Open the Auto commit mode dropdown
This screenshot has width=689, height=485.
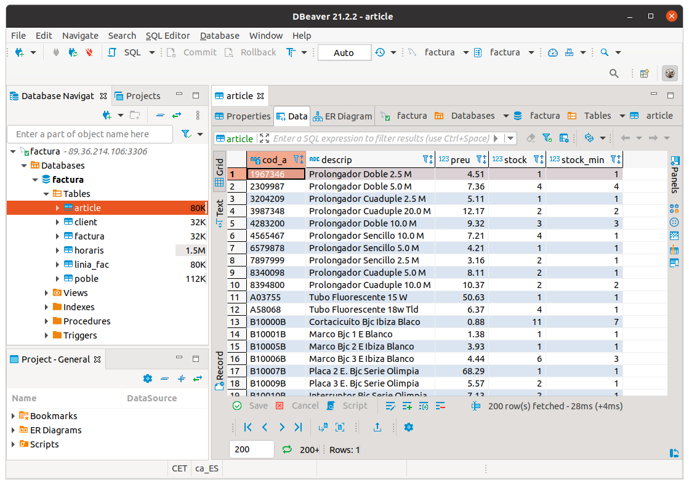click(344, 53)
